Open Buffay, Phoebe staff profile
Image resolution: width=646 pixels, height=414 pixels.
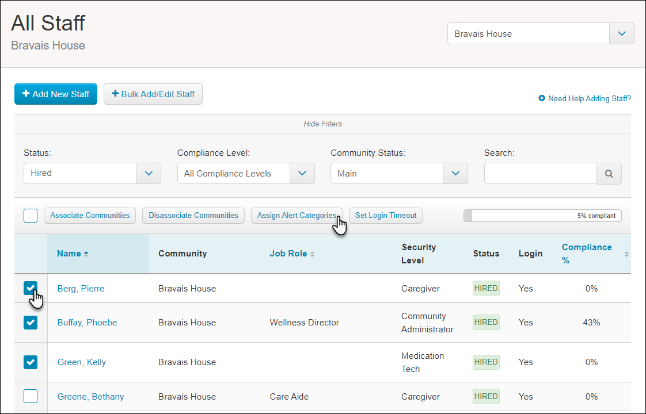pyautogui.click(x=87, y=323)
